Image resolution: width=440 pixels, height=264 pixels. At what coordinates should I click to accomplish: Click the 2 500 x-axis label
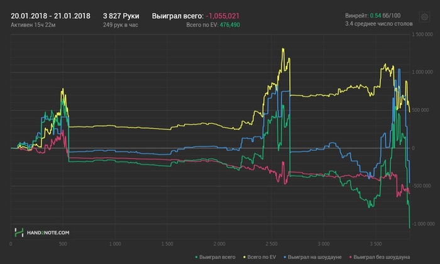(272, 244)
